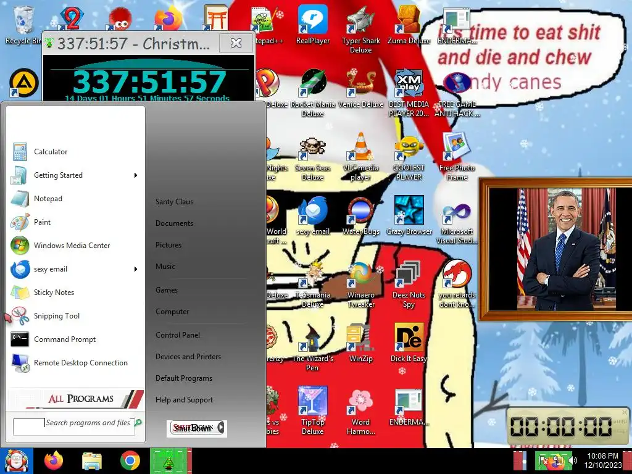Expand All Programs list
This screenshot has height=474, width=632.
click(76, 399)
